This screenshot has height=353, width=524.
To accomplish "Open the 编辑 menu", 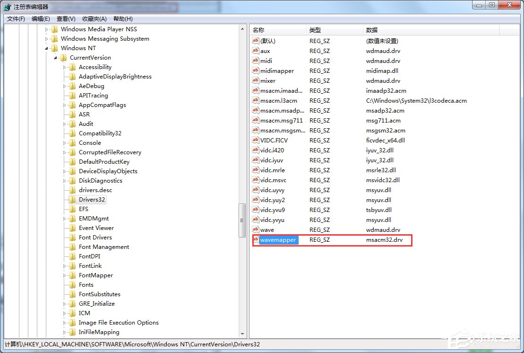I will pos(40,18).
